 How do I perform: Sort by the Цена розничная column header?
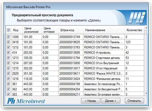(32, 30)
